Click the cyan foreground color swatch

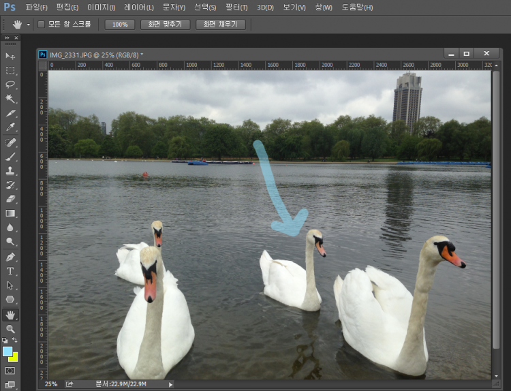(7, 351)
